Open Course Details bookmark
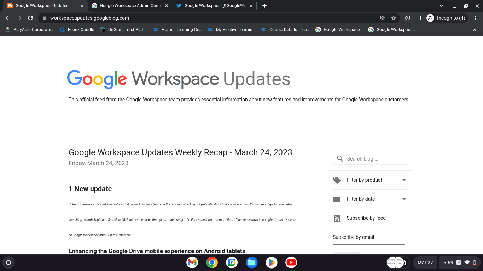The height and width of the screenshot is (271, 483). click(x=285, y=30)
